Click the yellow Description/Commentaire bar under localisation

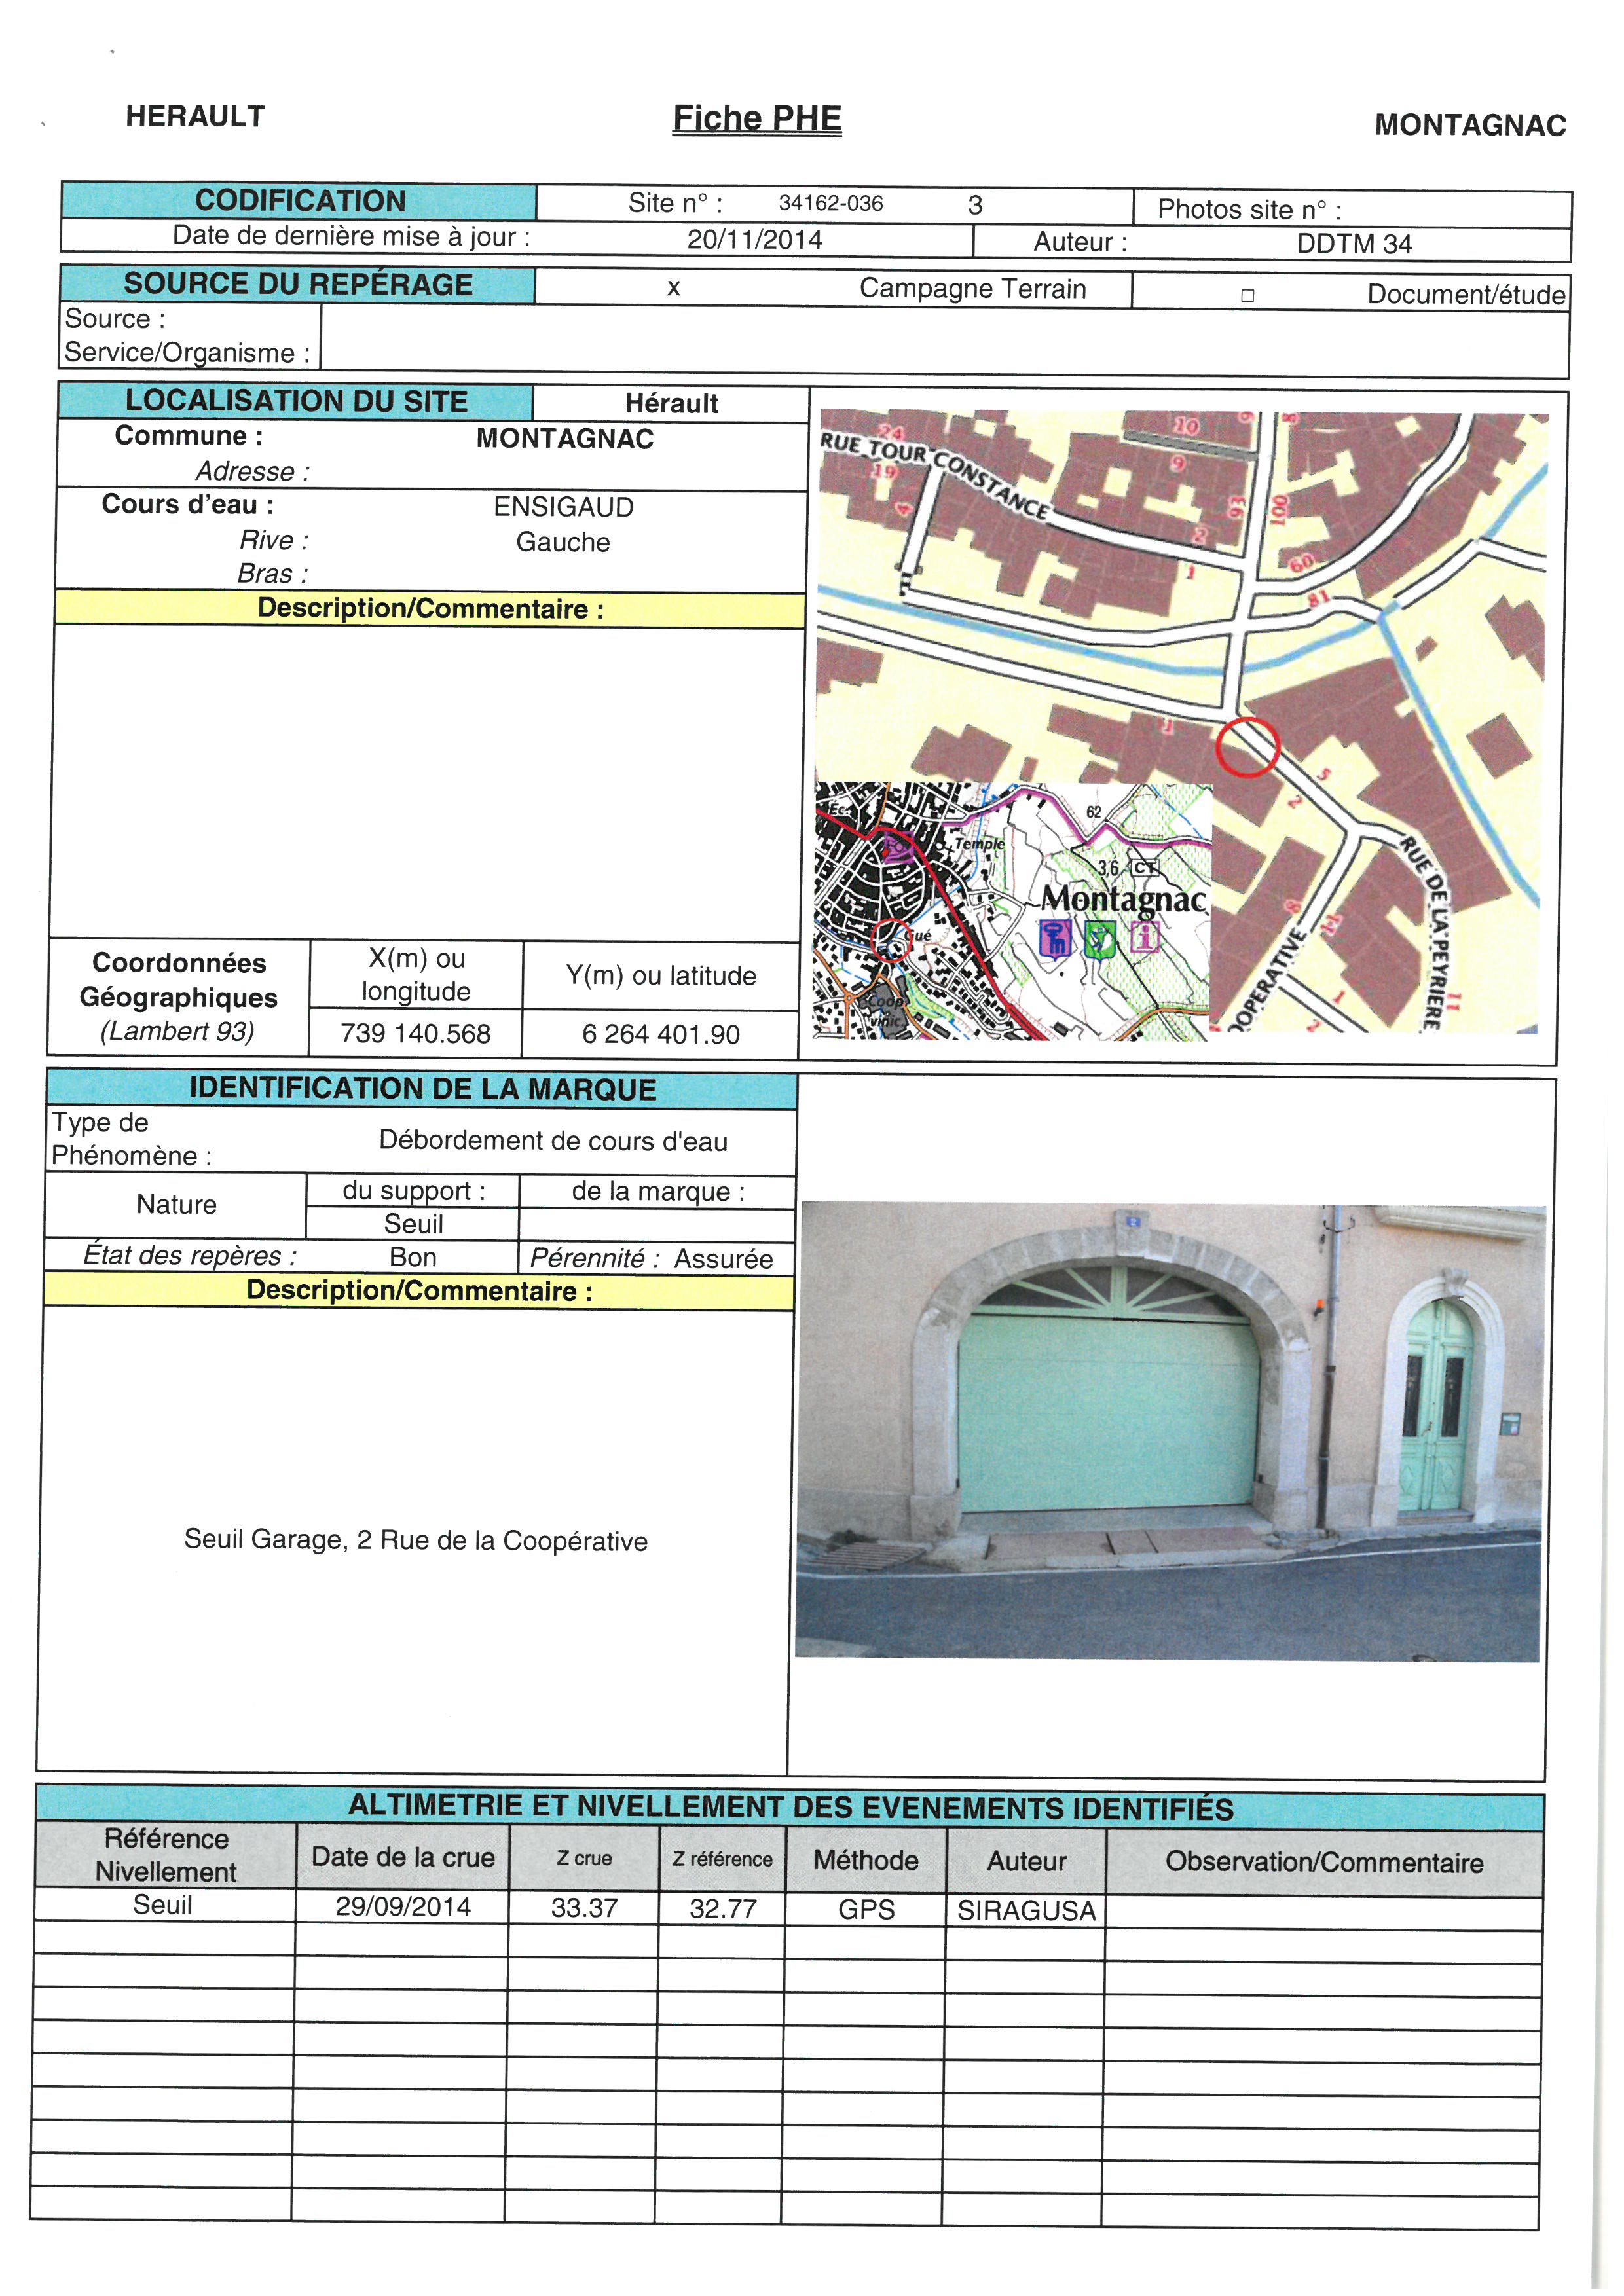pyautogui.click(x=430, y=609)
